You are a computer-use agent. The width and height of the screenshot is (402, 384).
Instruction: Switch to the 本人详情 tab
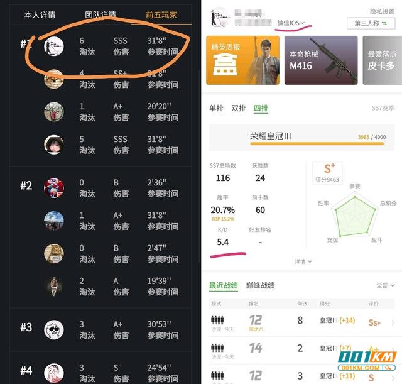40,15
